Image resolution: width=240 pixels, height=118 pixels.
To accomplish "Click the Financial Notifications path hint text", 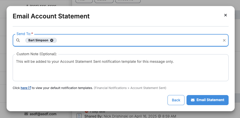I will pos(130,88).
